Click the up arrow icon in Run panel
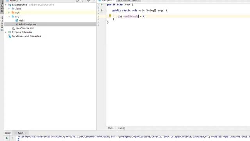The image size is (250, 141). pos(12,138)
